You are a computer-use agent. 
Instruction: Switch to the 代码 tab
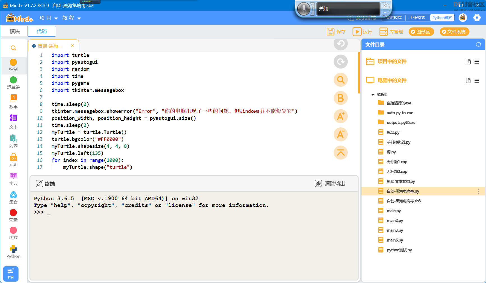pos(42,31)
